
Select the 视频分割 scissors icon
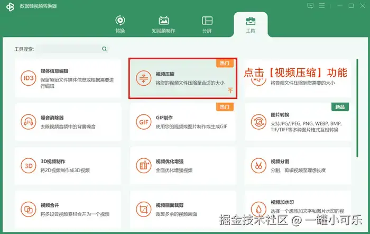258,166
